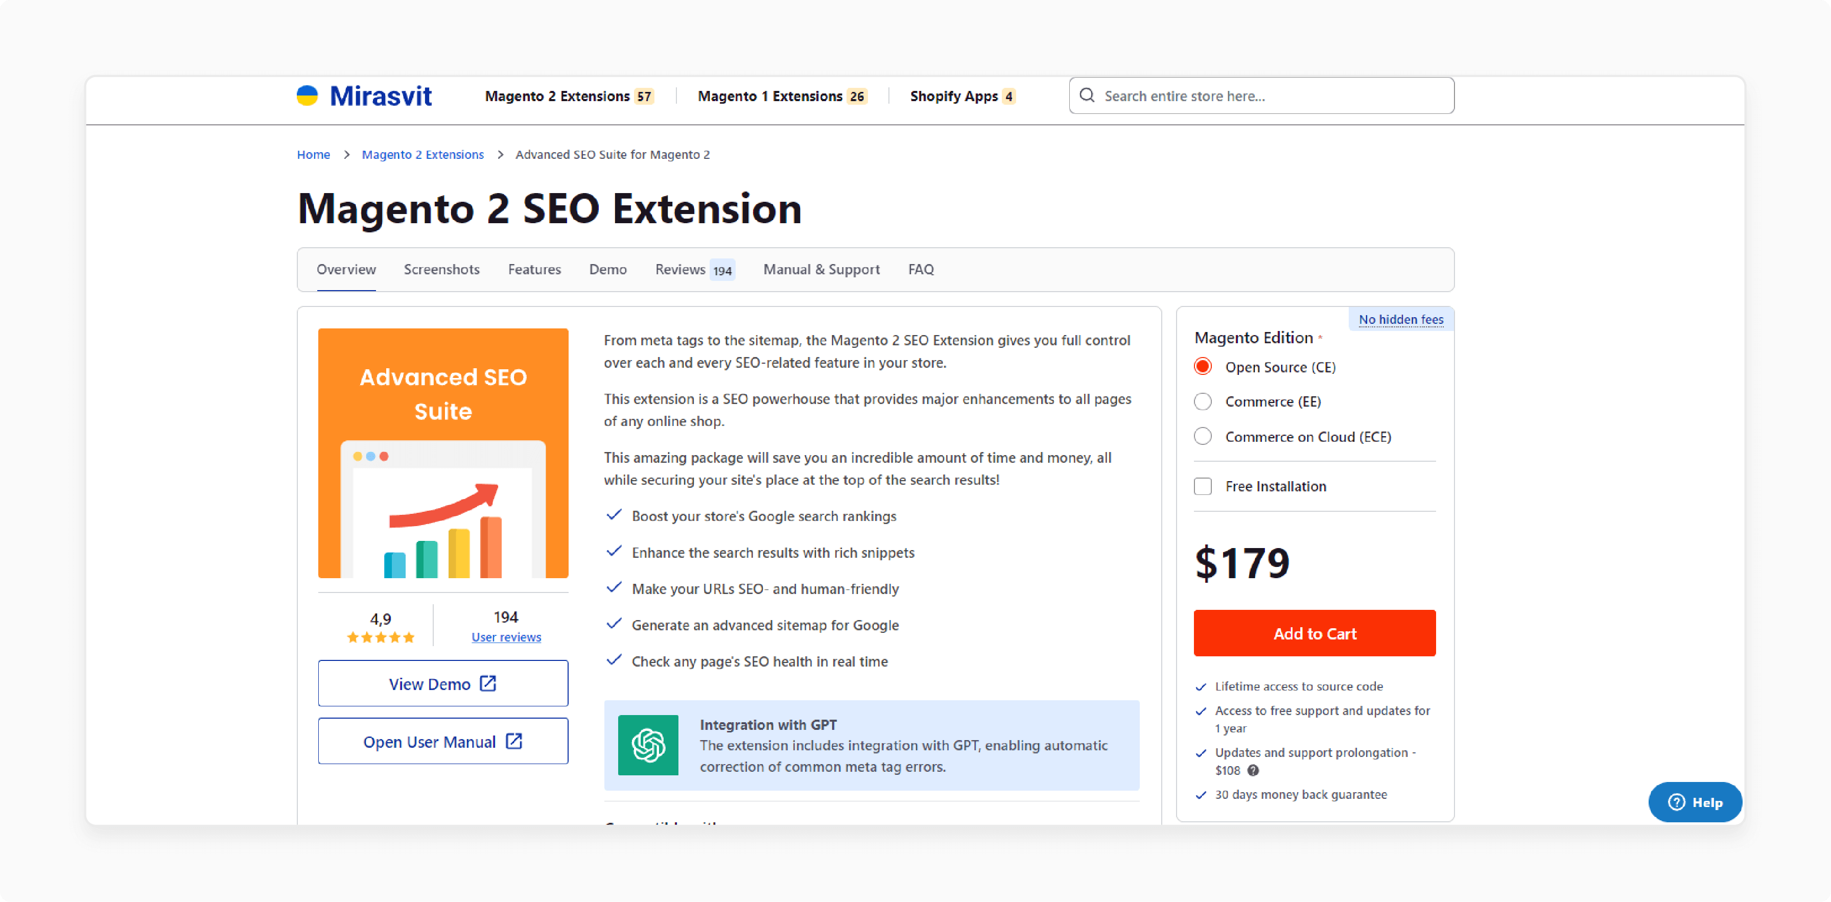Click the Magento Edition label
Image resolution: width=1831 pixels, height=902 pixels.
[1253, 338]
